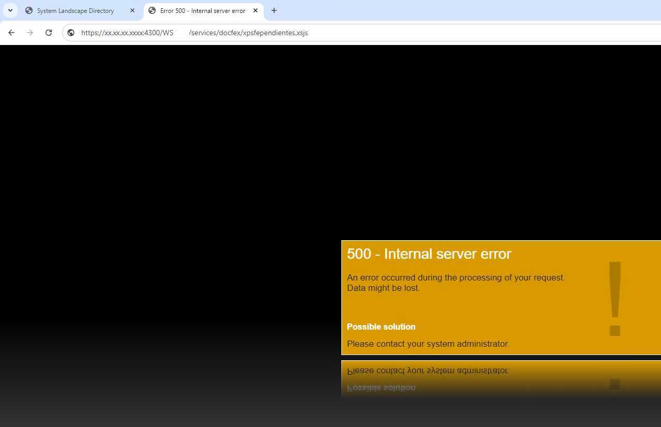Select the Error 500 tab title
This screenshot has width=661, height=427.
(202, 11)
